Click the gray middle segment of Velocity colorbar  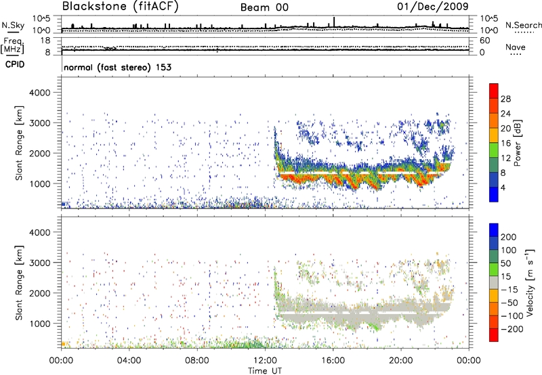(494, 282)
